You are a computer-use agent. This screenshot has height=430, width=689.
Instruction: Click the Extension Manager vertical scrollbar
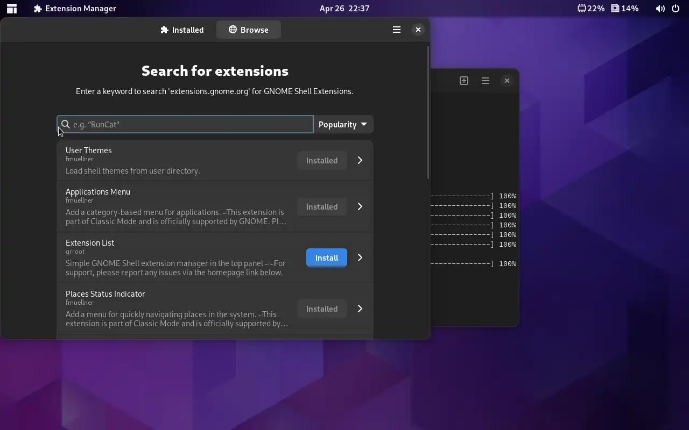[x=428, y=113]
